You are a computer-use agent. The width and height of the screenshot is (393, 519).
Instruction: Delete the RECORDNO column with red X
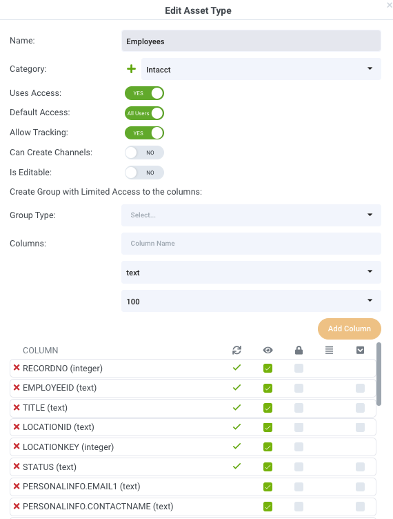(17, 368)
